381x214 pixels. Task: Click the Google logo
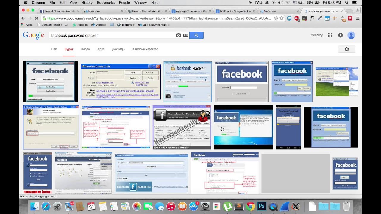[33, 35]
